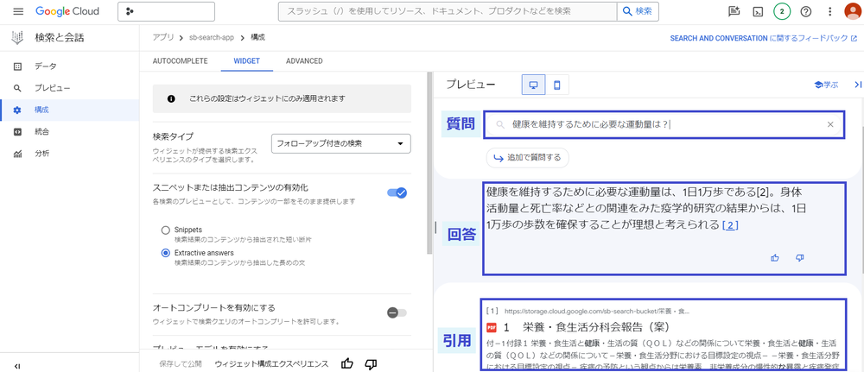
Task: Click the follow-up question button
Action: coord(527,157)
